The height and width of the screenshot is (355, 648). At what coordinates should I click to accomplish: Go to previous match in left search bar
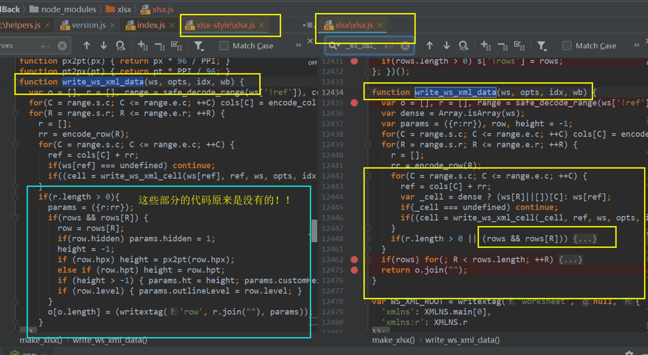pyautogui.click(x=87, y=46)
